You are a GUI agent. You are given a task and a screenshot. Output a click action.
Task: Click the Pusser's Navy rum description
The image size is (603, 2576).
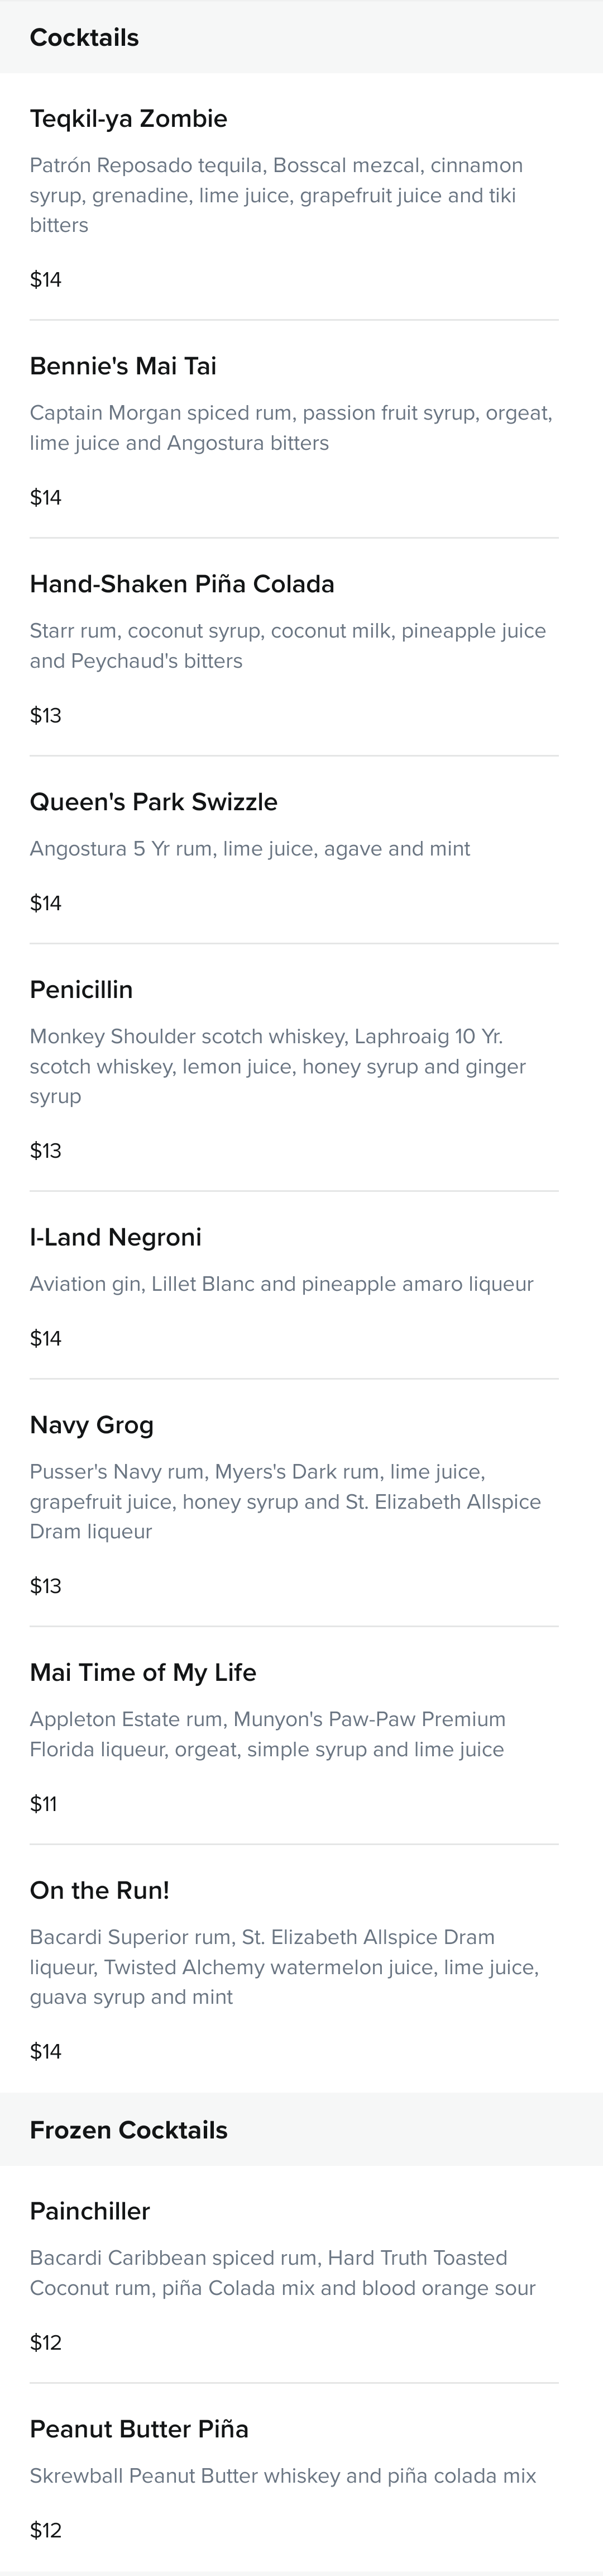286,1502
